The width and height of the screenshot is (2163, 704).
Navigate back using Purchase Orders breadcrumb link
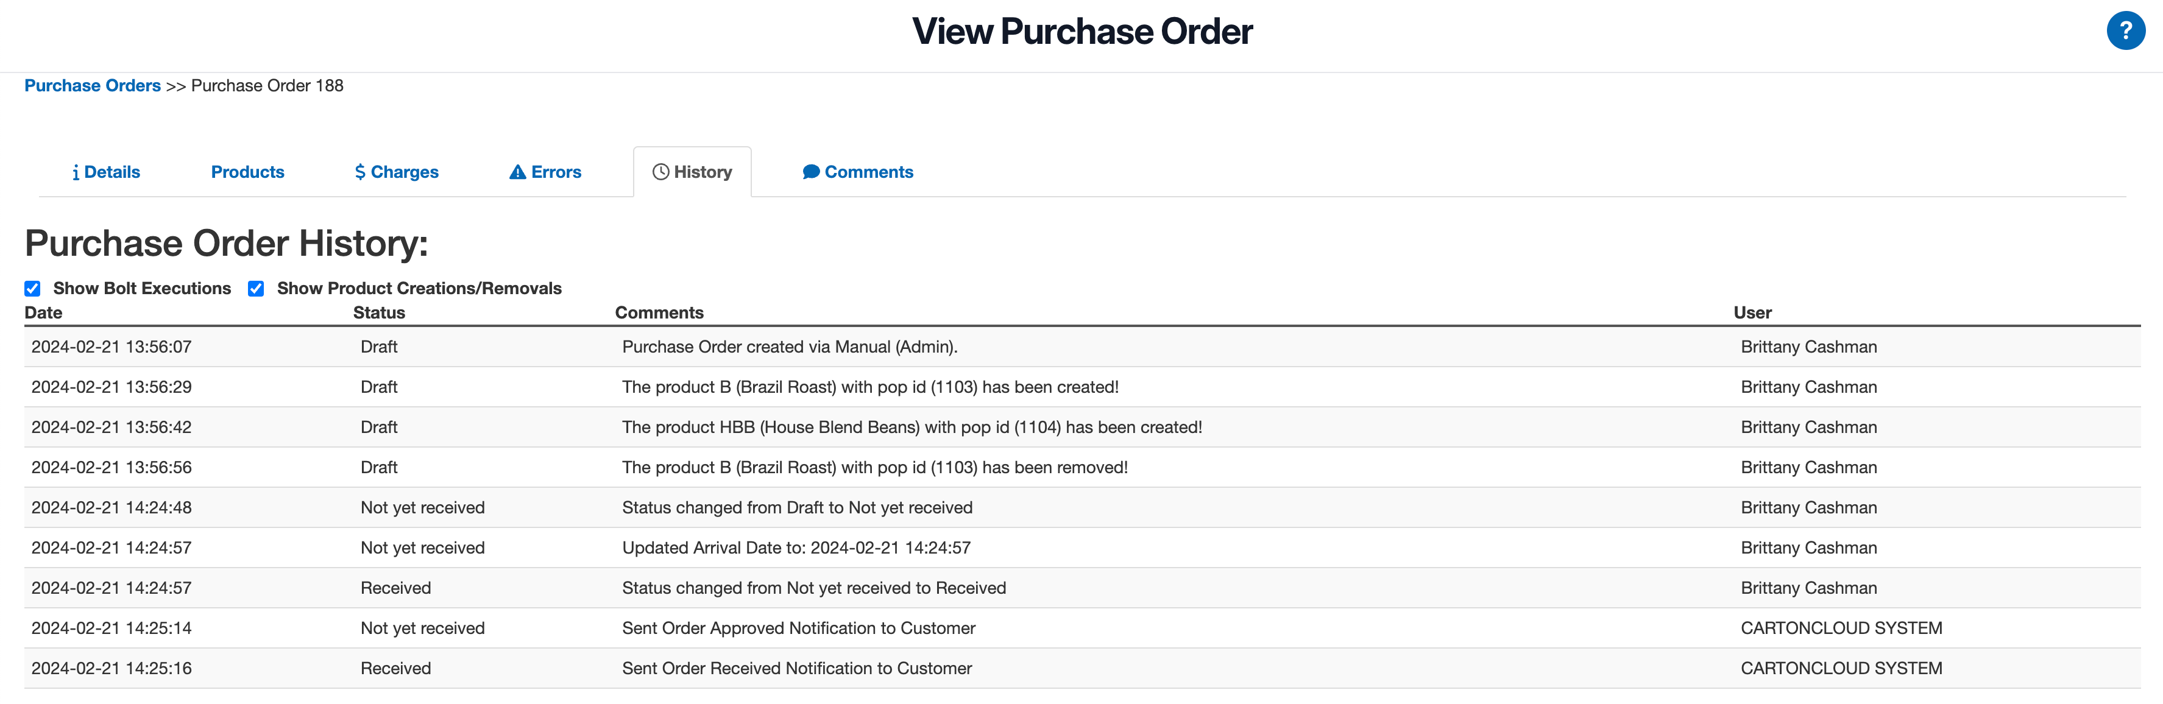(x=93, y=85)
